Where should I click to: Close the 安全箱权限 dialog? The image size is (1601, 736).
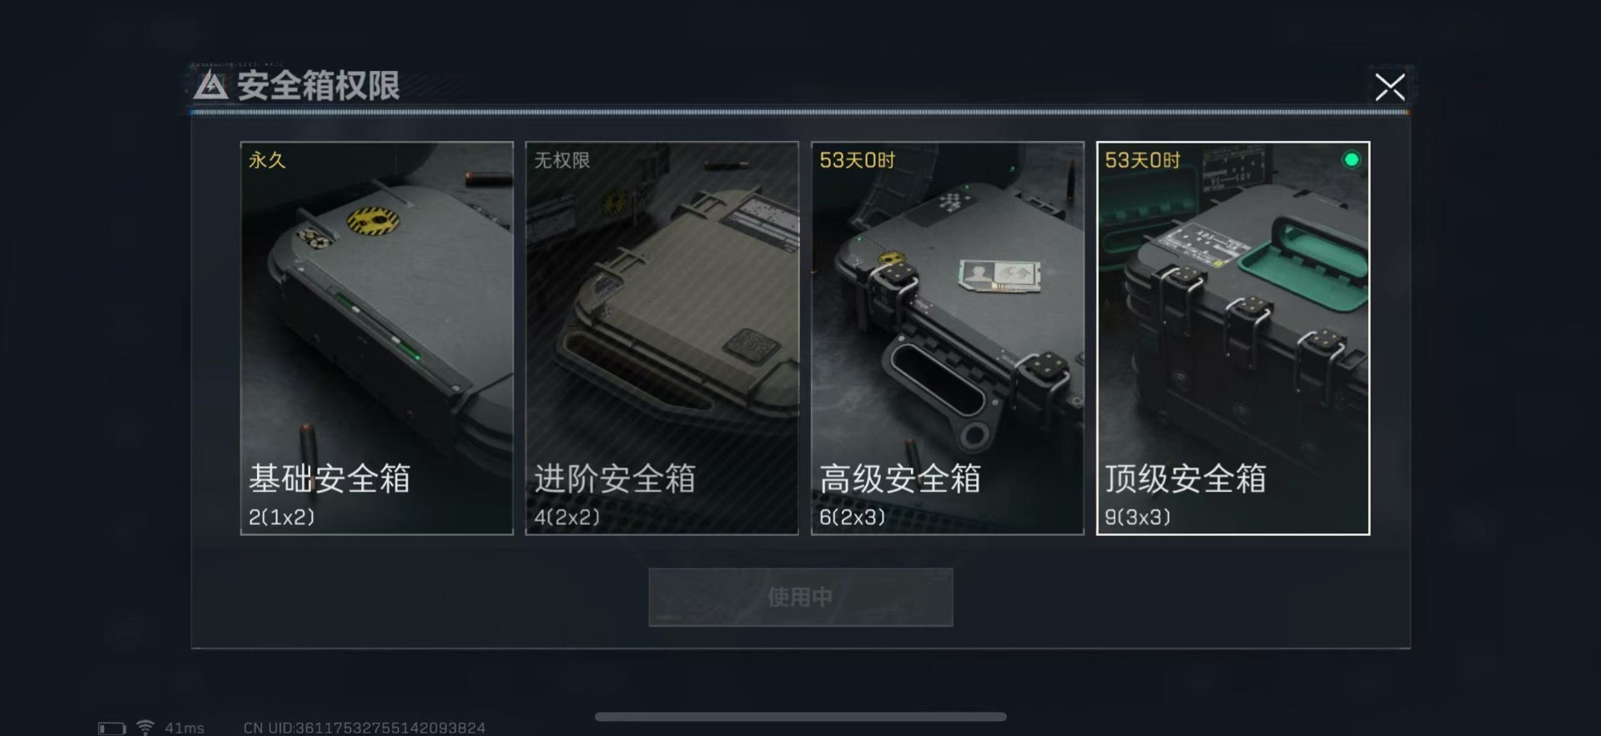(x=1389, y=87)
